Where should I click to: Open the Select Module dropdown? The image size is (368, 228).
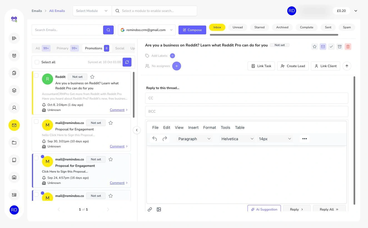click(92, 11)
